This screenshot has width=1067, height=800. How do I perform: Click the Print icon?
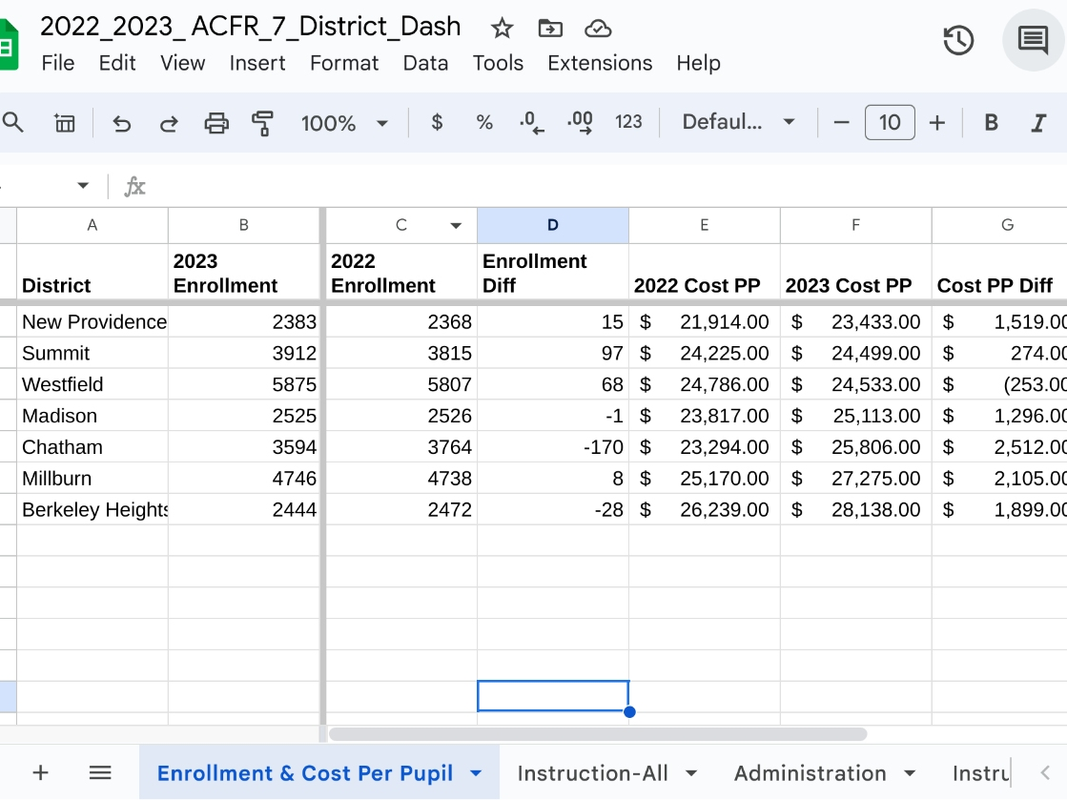(216, 123)
